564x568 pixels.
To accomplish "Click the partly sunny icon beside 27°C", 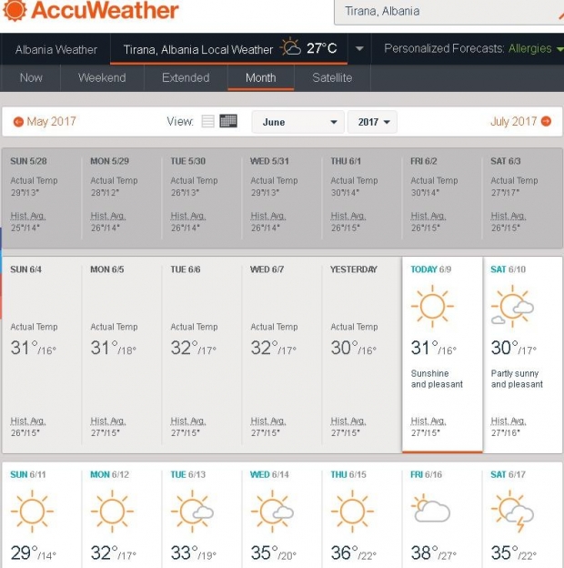I will 291,47.
